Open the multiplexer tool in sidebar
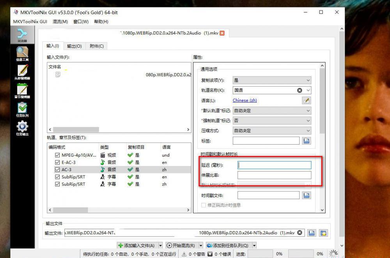This screenshot has width=390, height=258. [x=22, y=35]
